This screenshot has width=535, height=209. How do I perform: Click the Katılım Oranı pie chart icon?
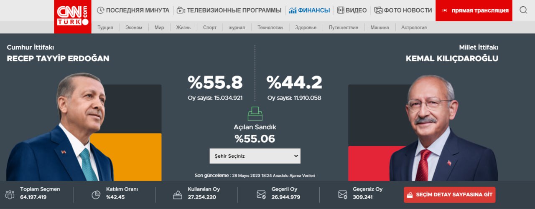point(96,194)
